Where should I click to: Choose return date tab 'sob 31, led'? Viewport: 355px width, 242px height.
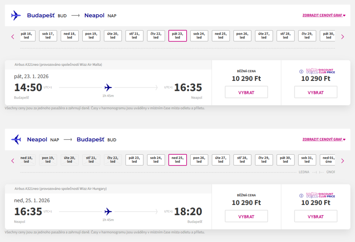coord(307,160)
